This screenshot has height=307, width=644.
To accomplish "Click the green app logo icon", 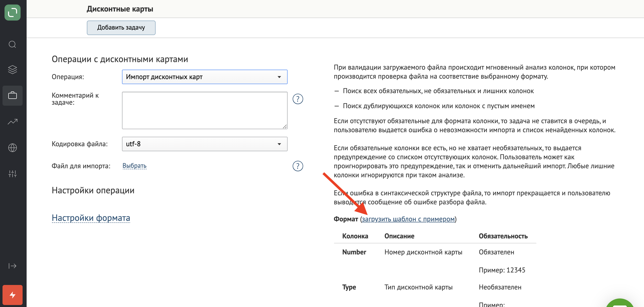I will [13, 13].
